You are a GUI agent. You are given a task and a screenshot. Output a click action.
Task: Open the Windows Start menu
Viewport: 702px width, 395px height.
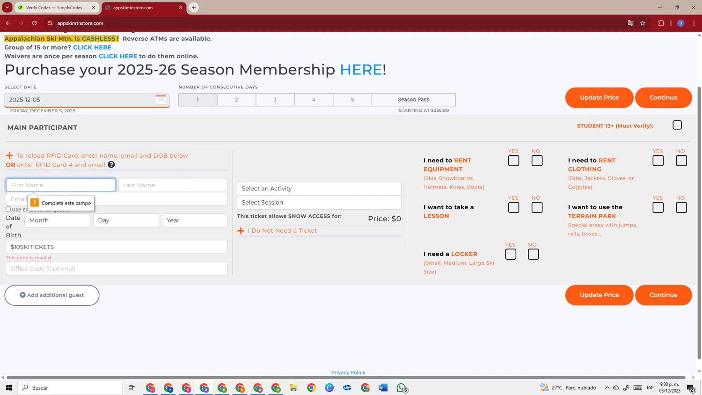tap(8, 388)
